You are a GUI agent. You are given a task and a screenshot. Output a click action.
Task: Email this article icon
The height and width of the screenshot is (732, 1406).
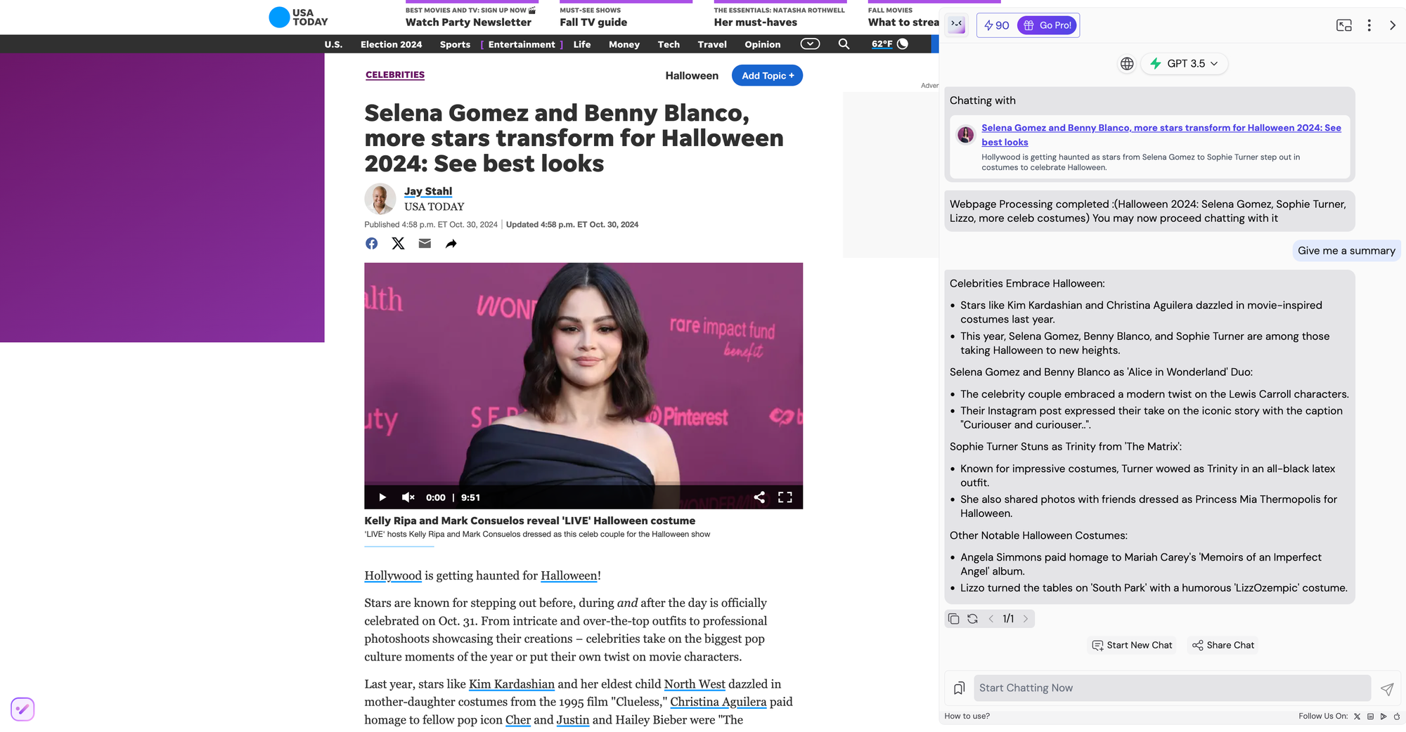[425, 243]
